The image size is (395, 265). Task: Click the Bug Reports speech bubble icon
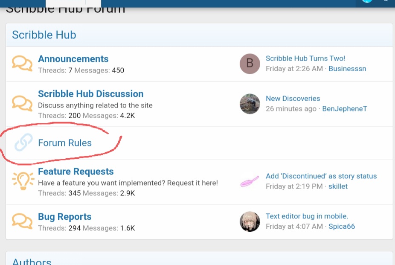click(x=22, y=221)
